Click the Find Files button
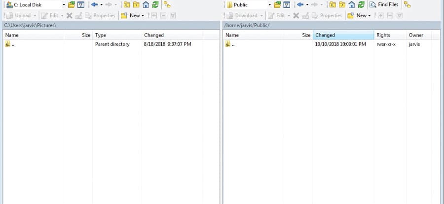The image size is (444, 204). [x=384, y=4]
